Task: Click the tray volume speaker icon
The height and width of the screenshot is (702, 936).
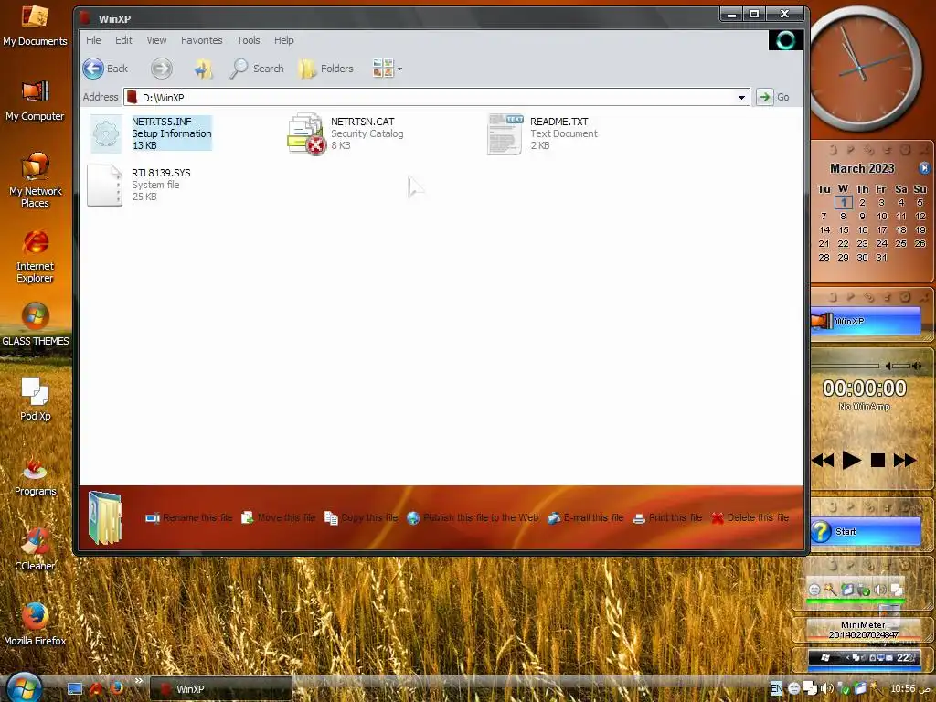Action: pyautogui.click(x=826, y=689)
